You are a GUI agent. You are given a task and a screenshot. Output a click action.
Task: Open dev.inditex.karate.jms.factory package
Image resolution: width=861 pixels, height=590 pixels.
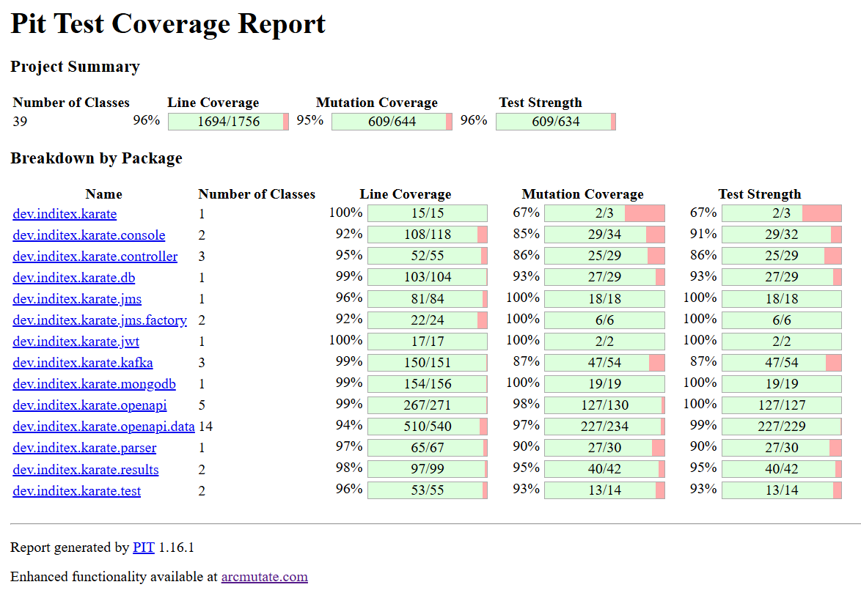tap(100, 320)
